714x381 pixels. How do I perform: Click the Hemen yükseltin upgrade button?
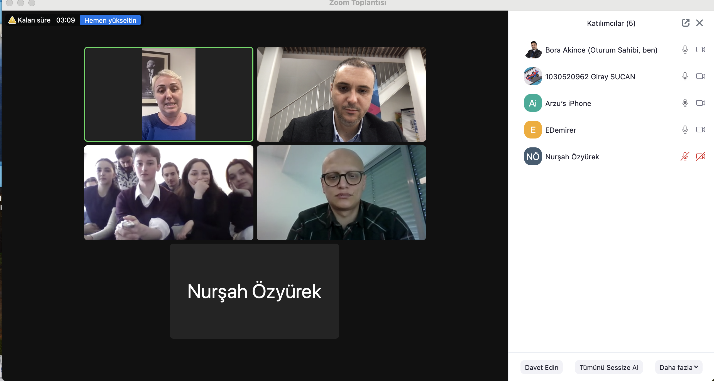[110, 20]
